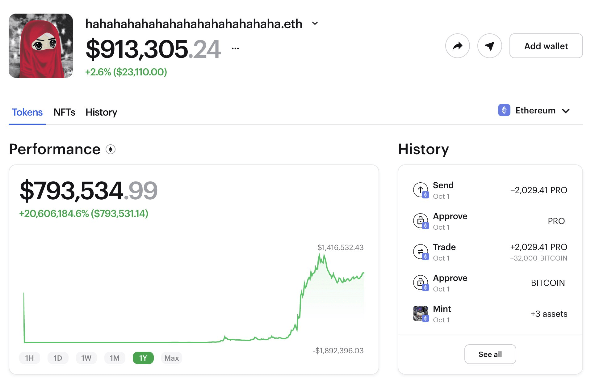Click the peak of the performance chart line
This screenshot has height=382, width=591.
click(x=320, y=254)
